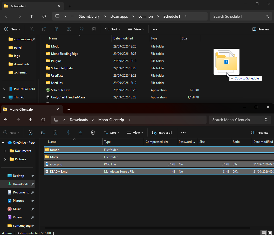
Task: Click Search Mono-Client.zip field
Action: 240,120
